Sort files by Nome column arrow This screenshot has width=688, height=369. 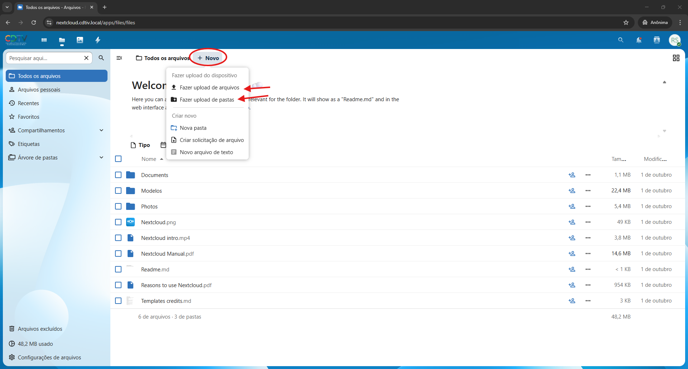coord(161,159)
